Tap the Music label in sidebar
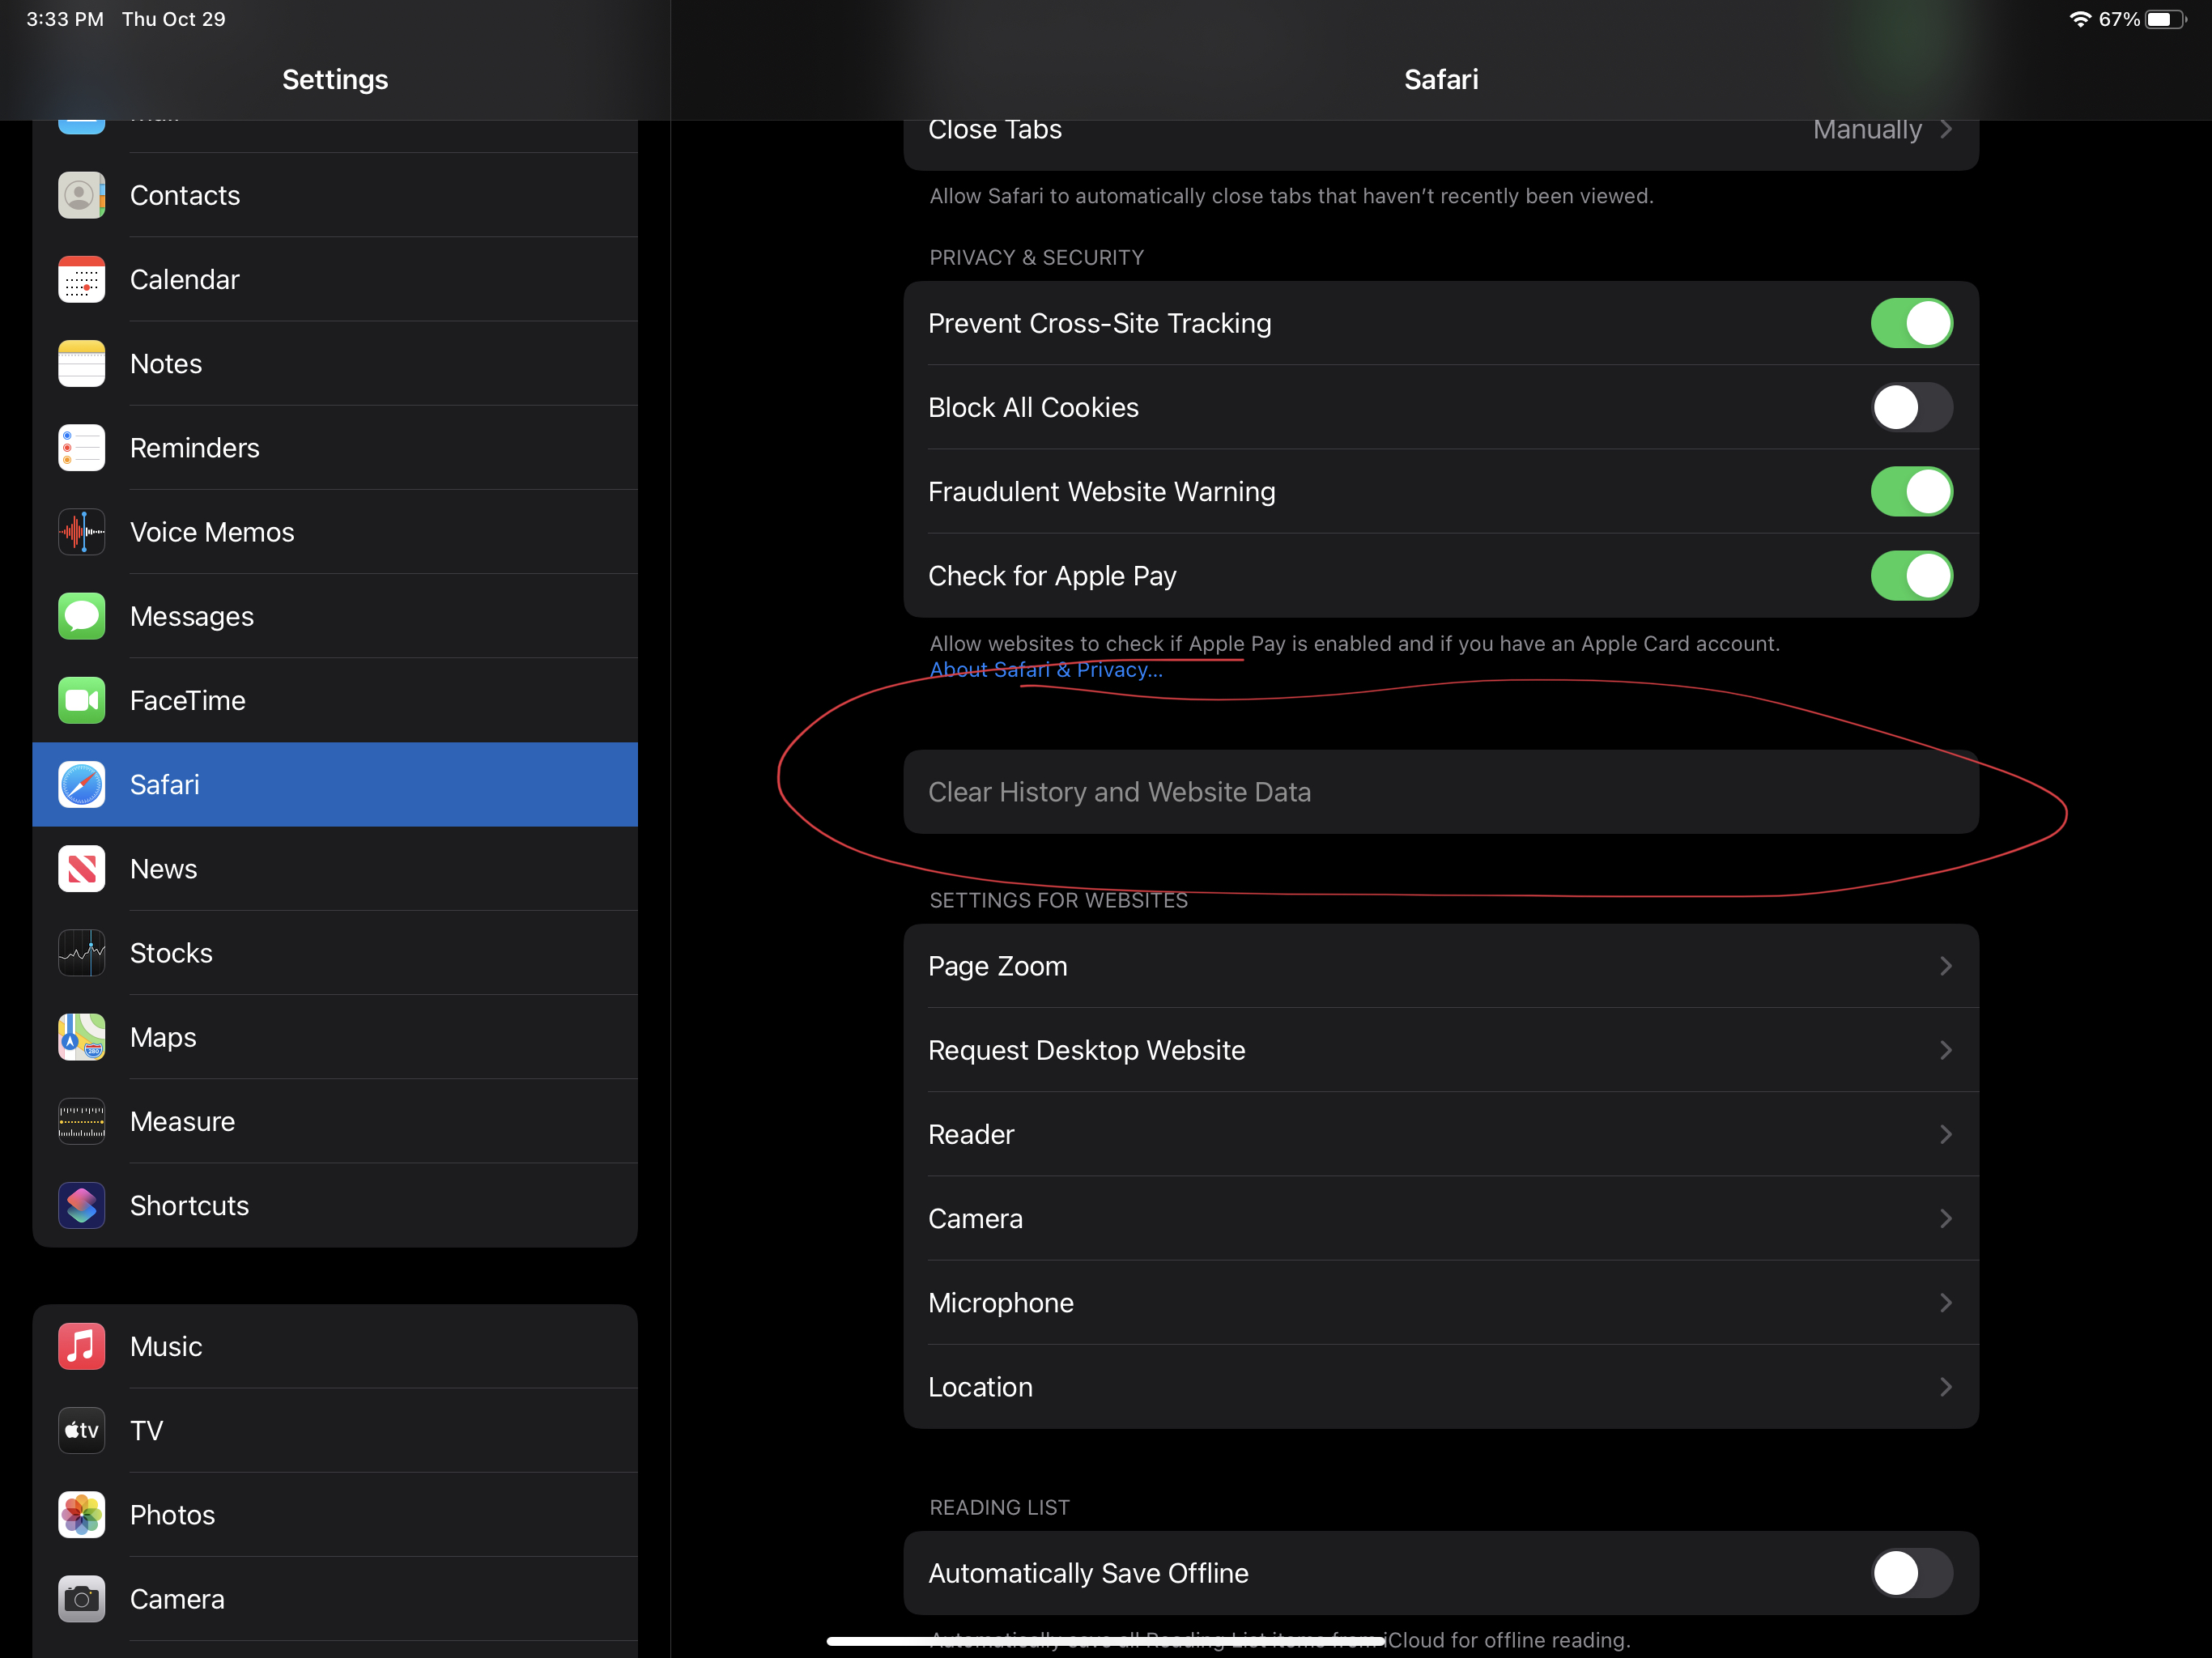 tap(166, 1347)
